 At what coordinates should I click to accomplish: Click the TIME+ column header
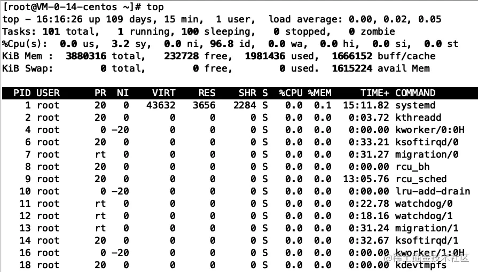coord(375,93)
